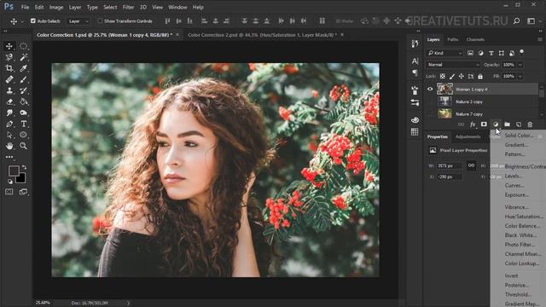Viewport: 546px width, 307px height.
Task: Toggle Lock image pixels brush icon
Action: tap(452, 76)
